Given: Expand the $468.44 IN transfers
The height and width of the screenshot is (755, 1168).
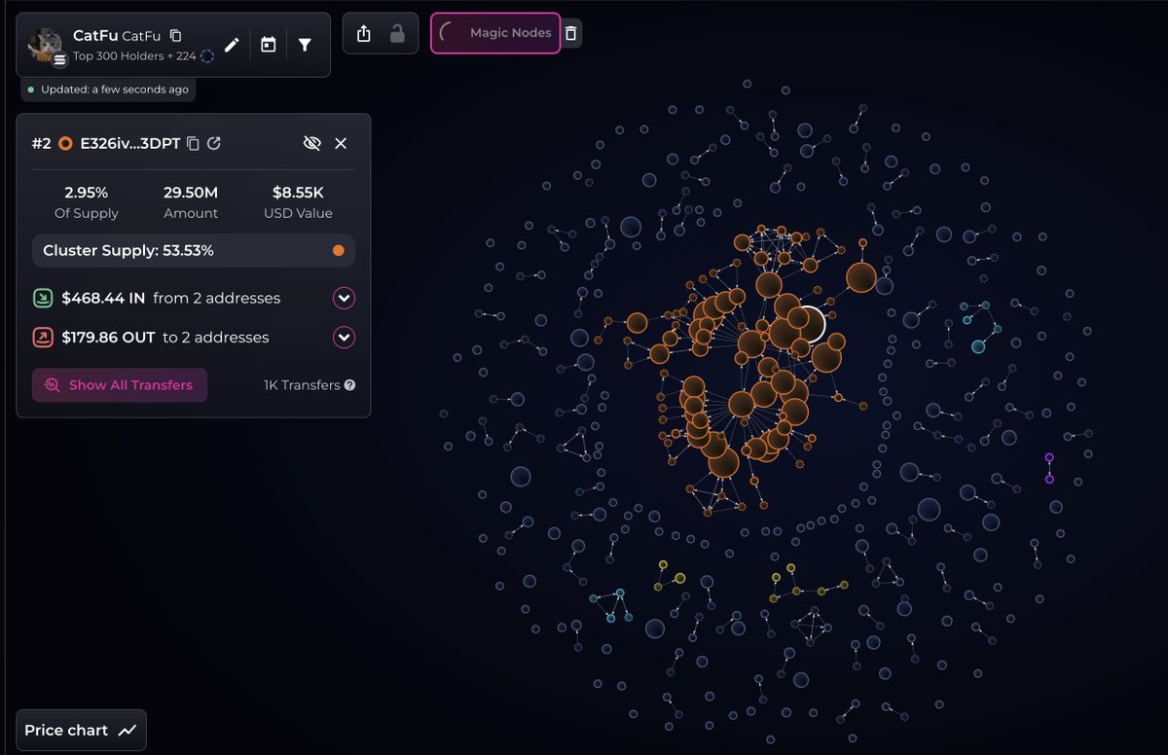Looking at the screenshot, I should tap(345, 299).
